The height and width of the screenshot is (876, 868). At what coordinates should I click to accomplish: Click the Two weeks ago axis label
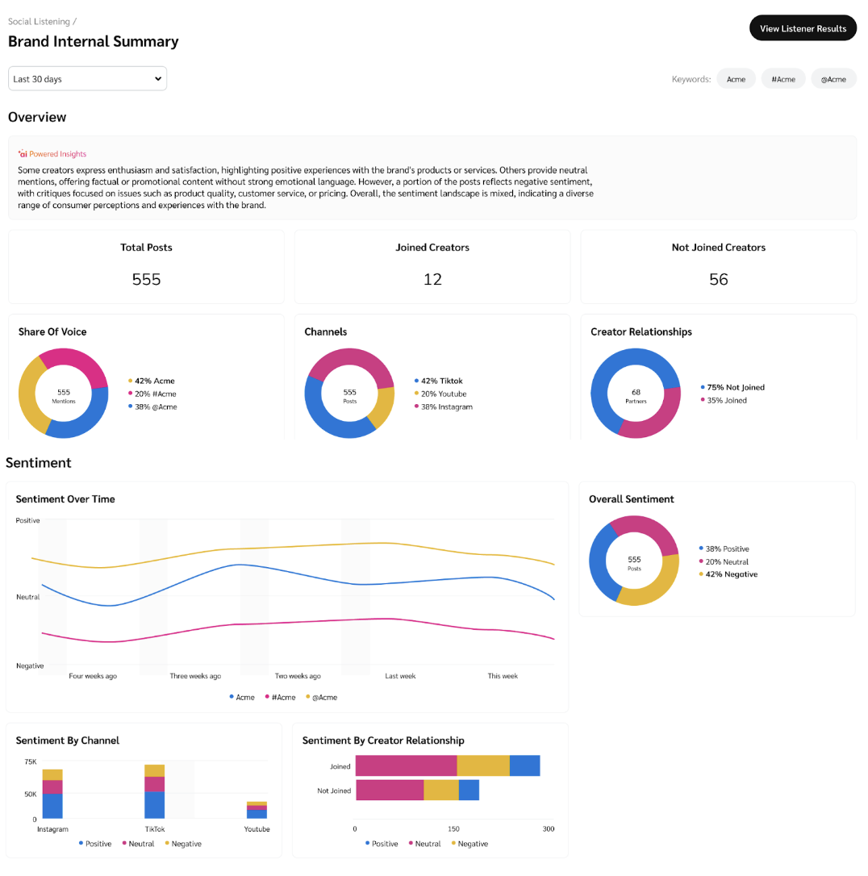click(298, 676)
